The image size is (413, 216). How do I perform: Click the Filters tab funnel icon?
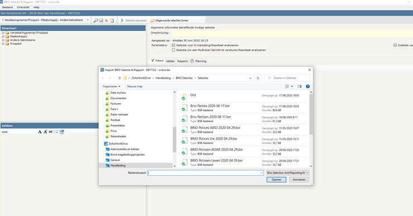(x=152, y=61)
